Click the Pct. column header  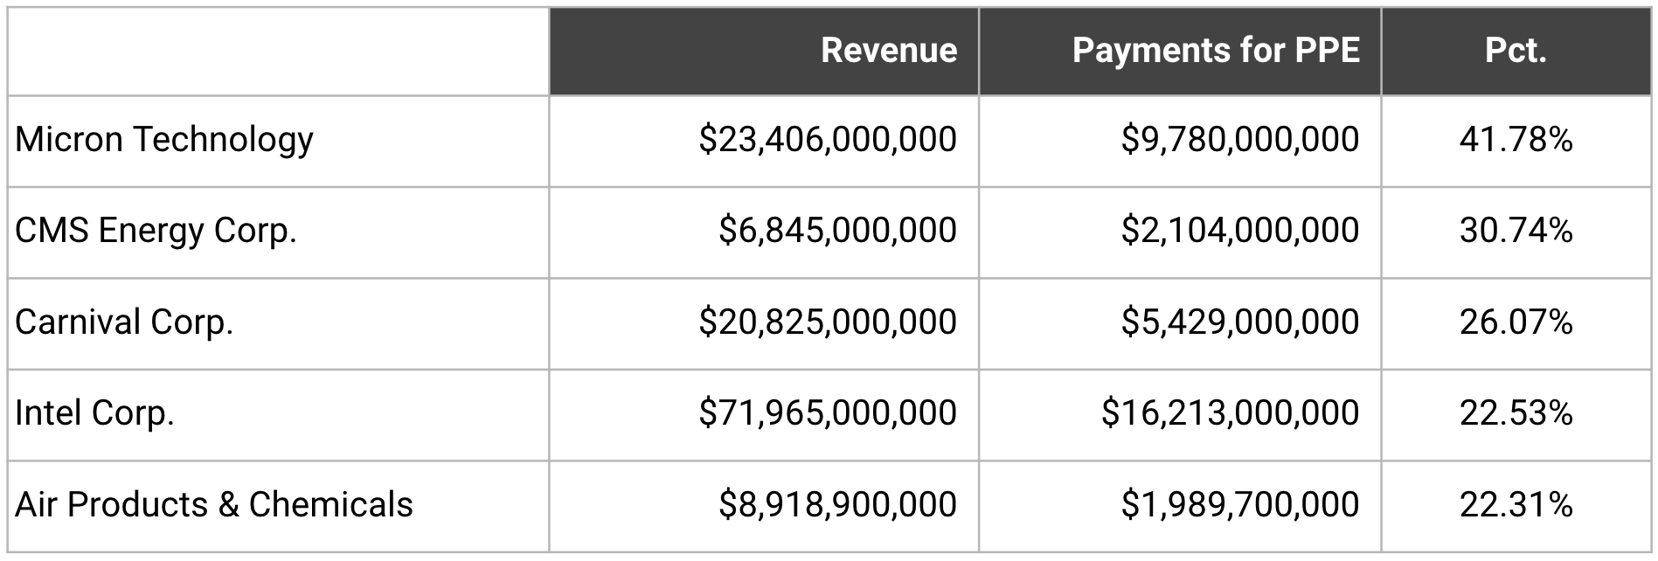pos(1515,51)
